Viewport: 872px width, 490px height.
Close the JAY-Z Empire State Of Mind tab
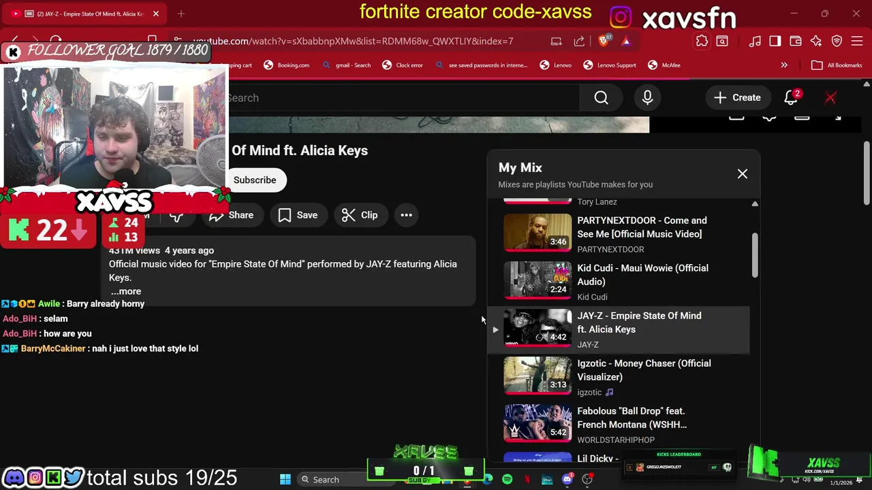point(155,14)
